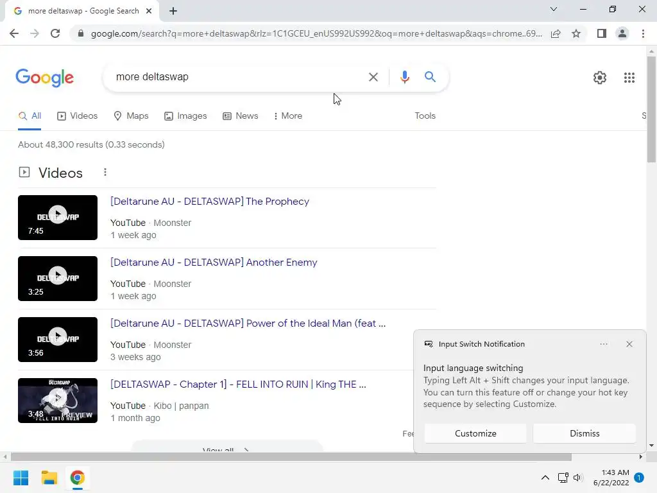Screen dimensions: 657x493
Task: Click Chrome icon in taskbar
Action: pos(77,478)
